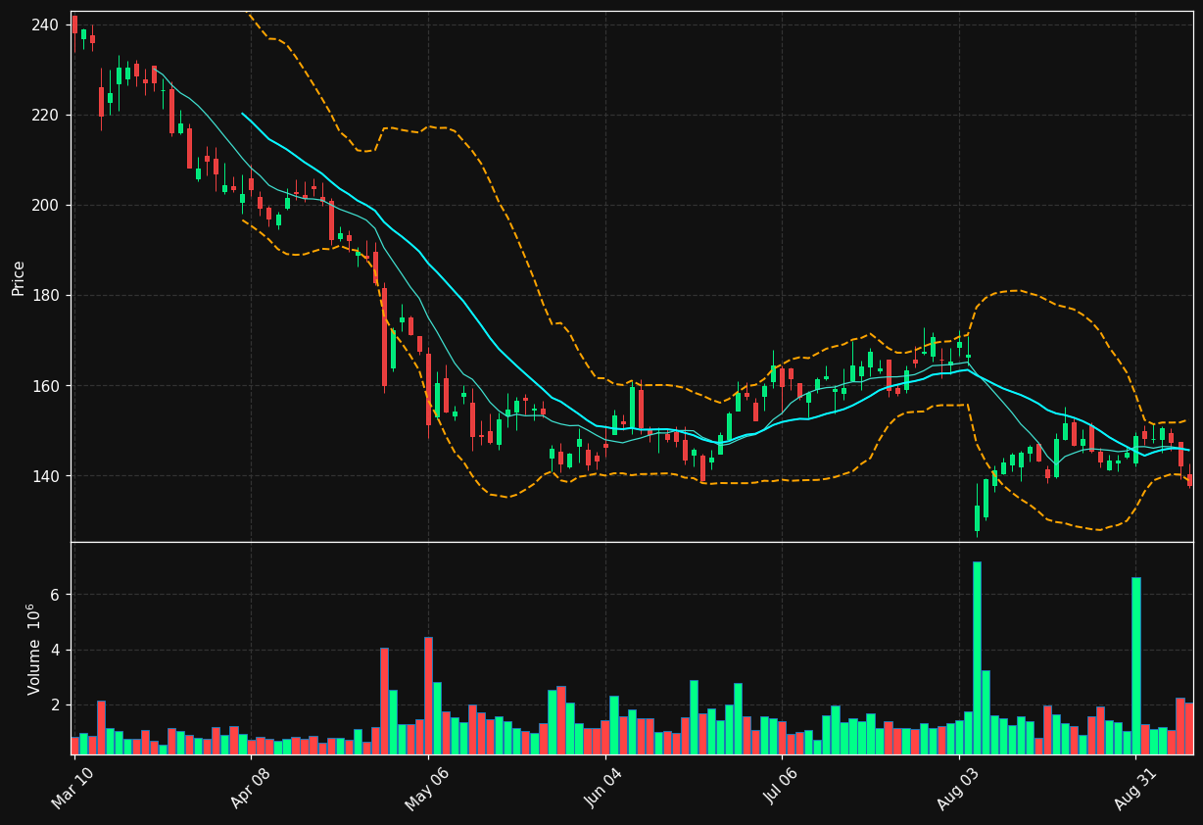Select the 220 price axis label
The image size is (1203, 825).
pyautogui.click(x=46, y=115)
